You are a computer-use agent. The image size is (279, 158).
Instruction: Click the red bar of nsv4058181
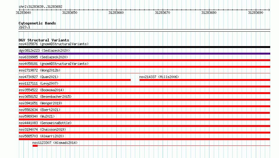point(144,67)
